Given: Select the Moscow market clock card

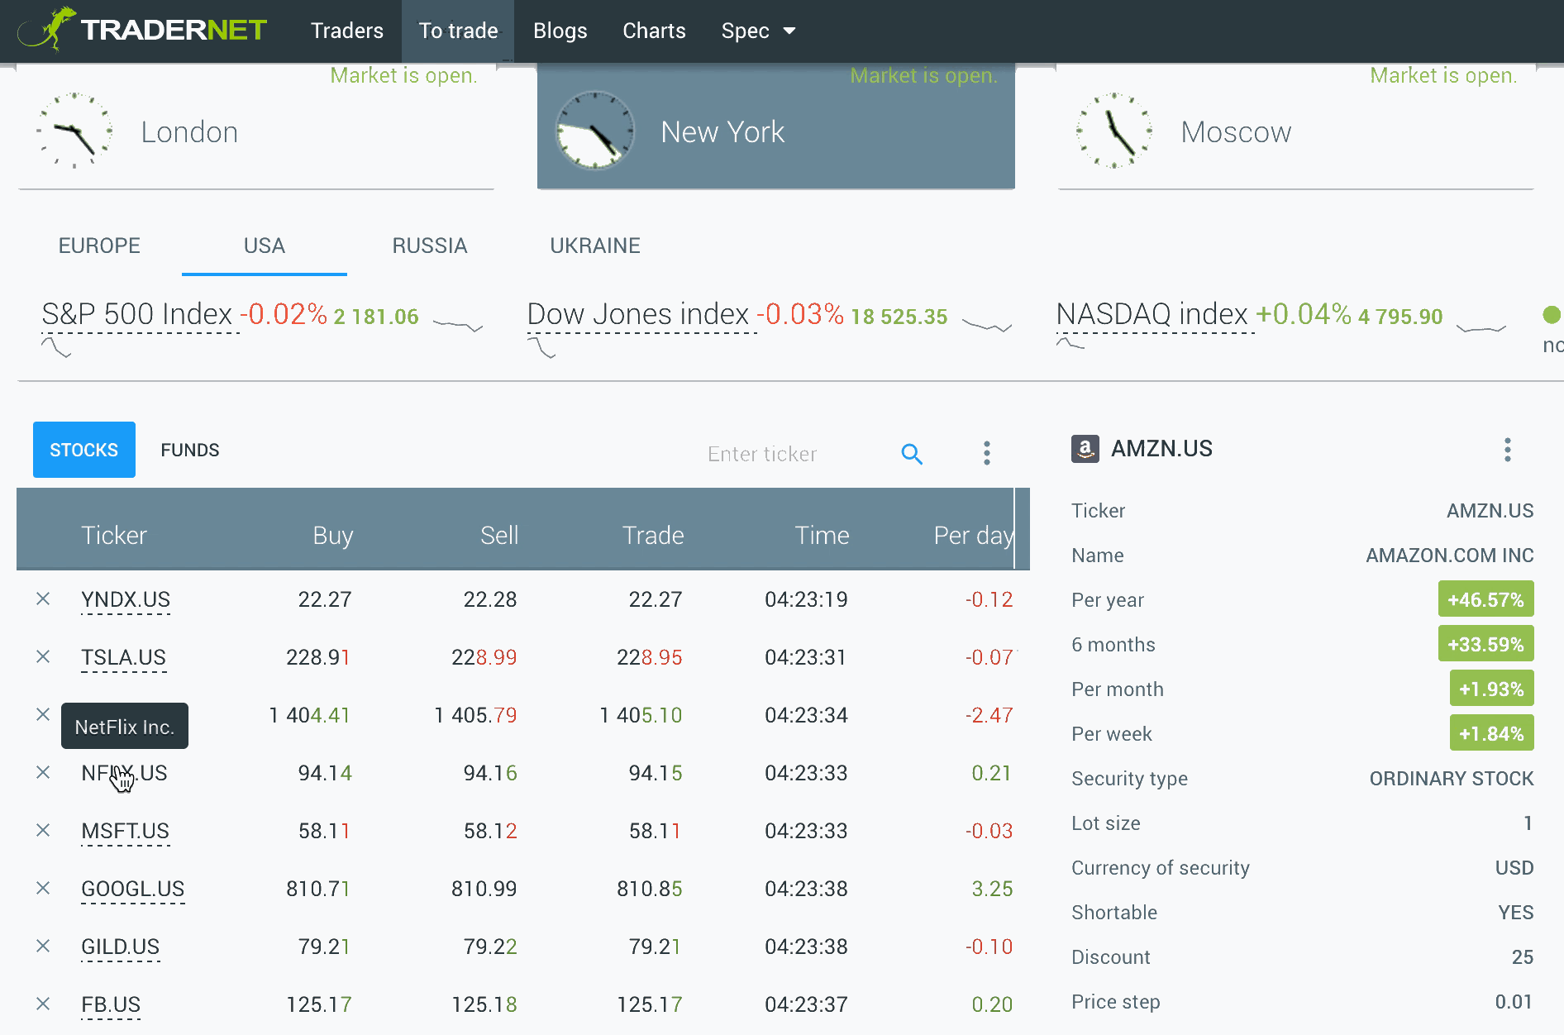Looking at the screenshot, I should pos(1296,126).
